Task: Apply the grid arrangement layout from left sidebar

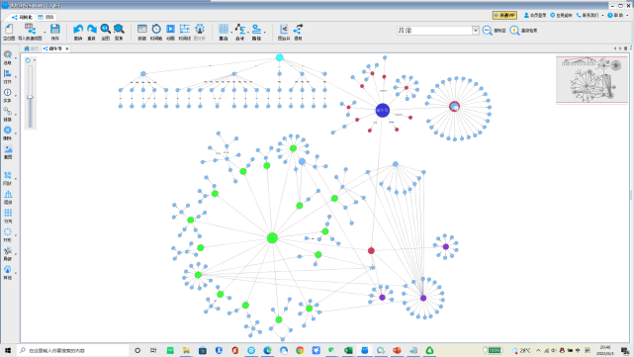Action: 8,213
